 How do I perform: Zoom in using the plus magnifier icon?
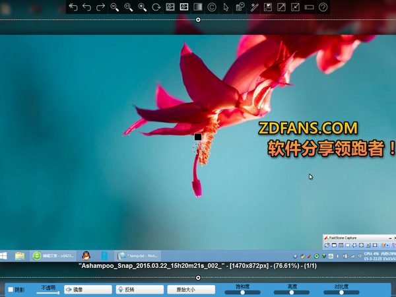pyautogui.click(x=143, y=7)
